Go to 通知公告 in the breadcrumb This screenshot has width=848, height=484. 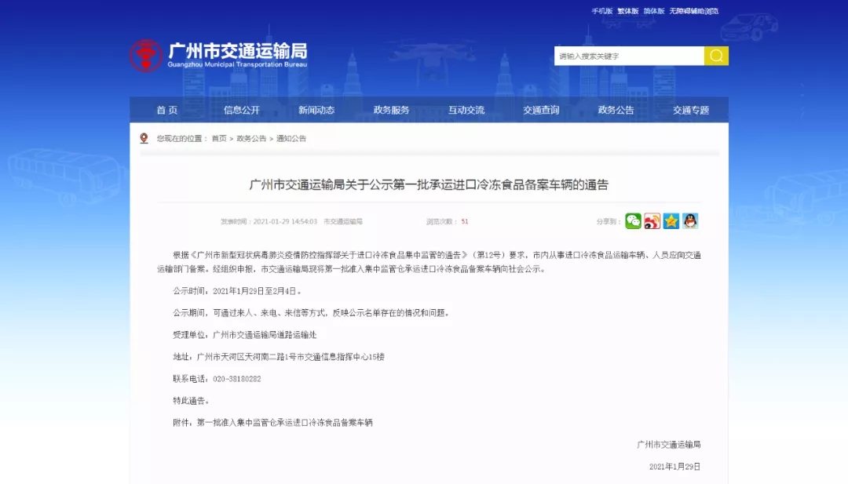(x=291, y=138)
